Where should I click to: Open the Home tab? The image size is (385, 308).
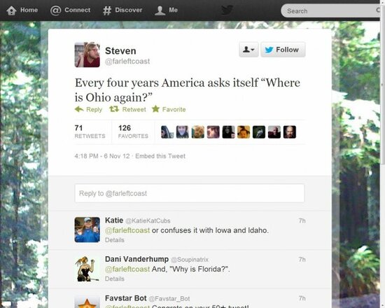coord(22,10)
